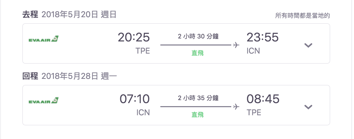Click the outbound flight route line
The width and height of the screenshot is (354, 139).
(196, 45)
